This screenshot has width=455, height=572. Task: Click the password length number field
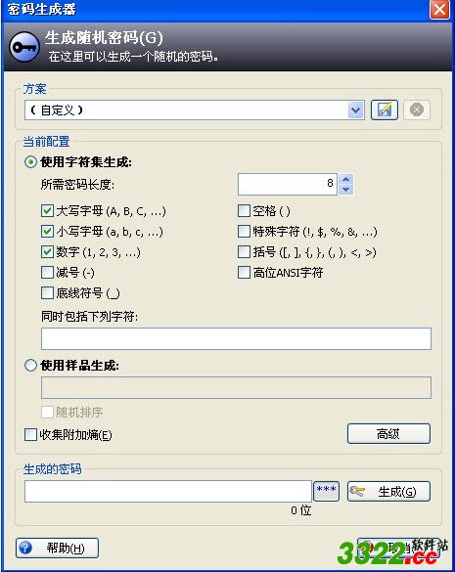coord(288,184)
